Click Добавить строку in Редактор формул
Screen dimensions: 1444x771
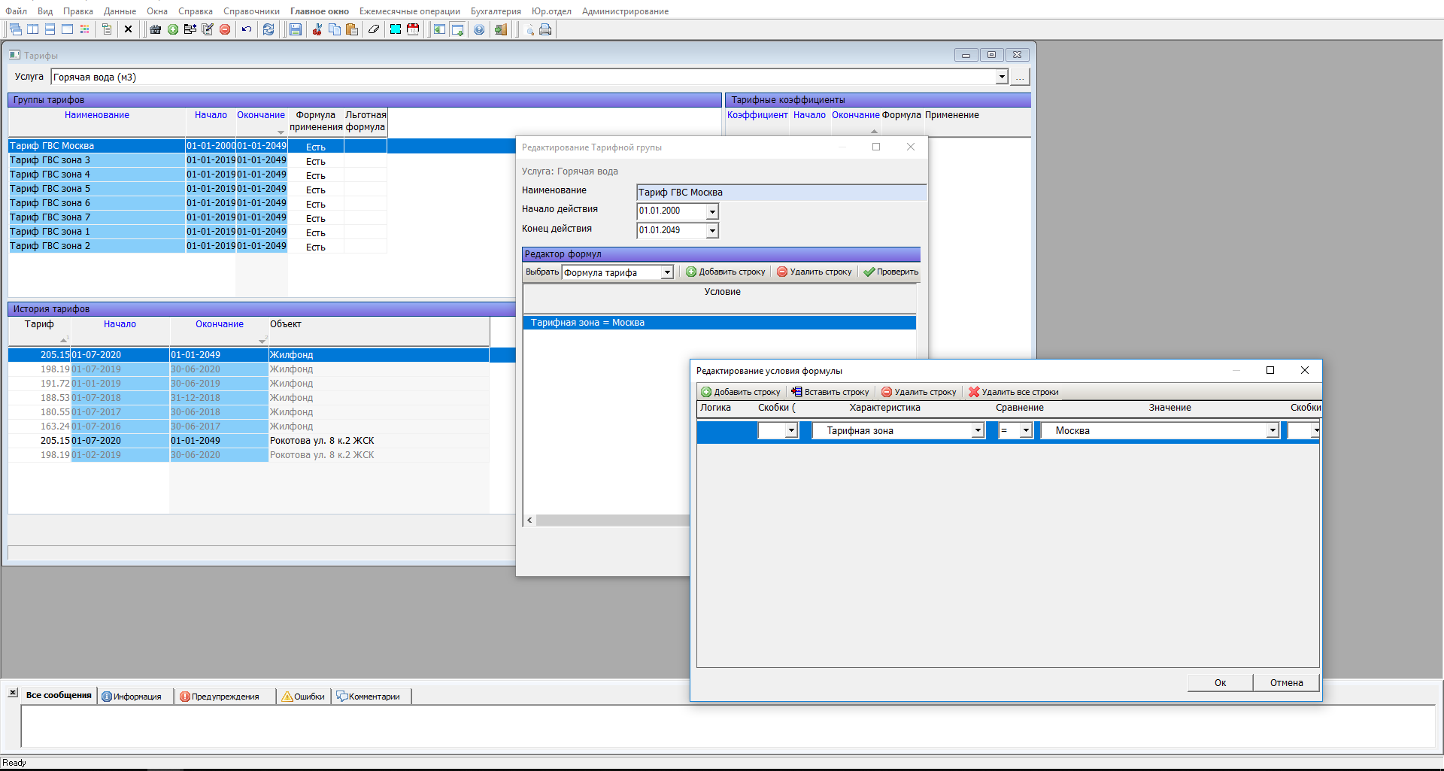pyautogui.click(x=726, y=272)
